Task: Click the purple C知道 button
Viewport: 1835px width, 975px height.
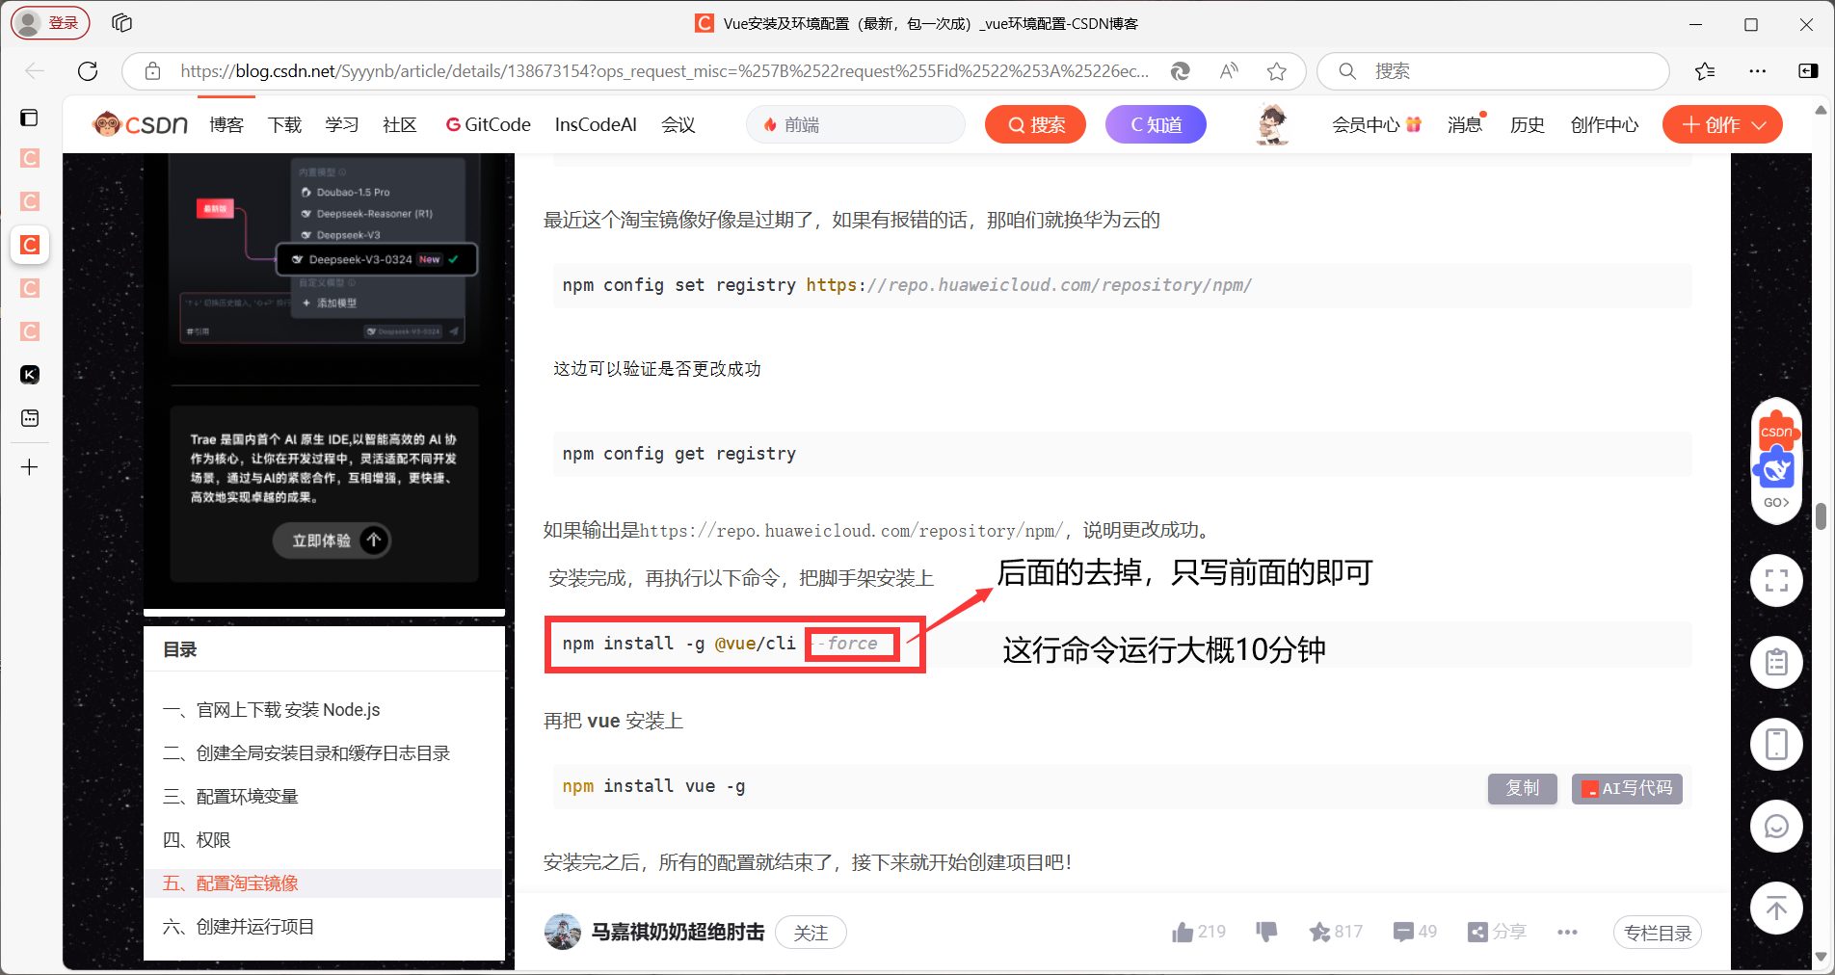Action: tap(1156, 124)
